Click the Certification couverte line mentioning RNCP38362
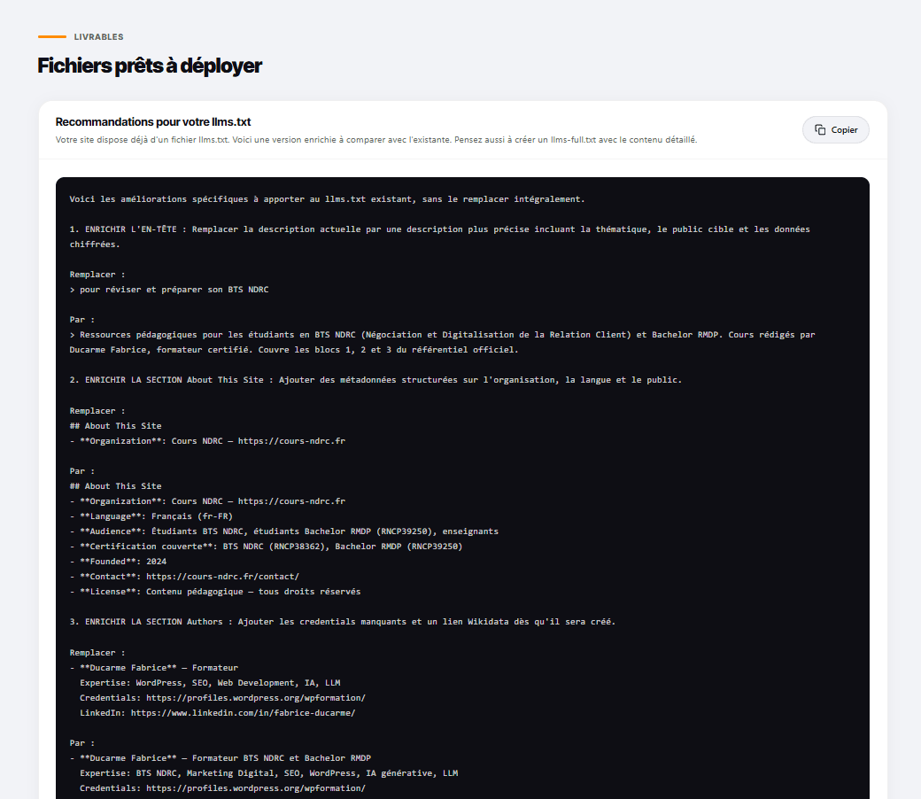Image resolution: width=921 pixels, height=799 pixels. click(x=266, y=546)
